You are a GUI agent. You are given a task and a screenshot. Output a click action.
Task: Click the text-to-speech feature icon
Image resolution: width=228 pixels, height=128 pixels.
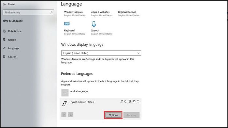[126, 101]
